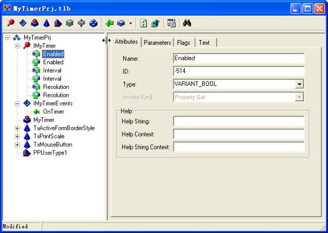Select the OnTimer method in tree
The height and width of the screenshot is (233, 328).
pyautogui.click(x=53, y=112)
